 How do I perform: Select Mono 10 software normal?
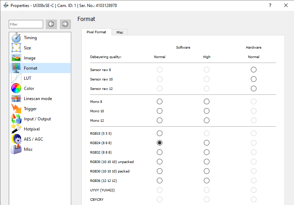point(160,111)
